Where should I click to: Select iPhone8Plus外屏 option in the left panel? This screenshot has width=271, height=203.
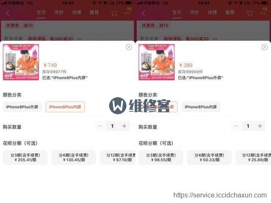22,107
